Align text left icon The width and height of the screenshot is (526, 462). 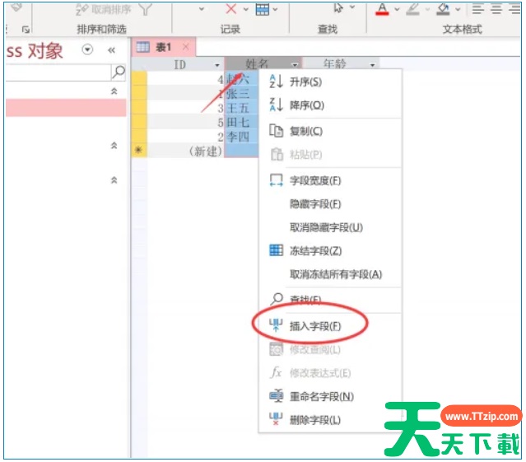tap(478, 9)
